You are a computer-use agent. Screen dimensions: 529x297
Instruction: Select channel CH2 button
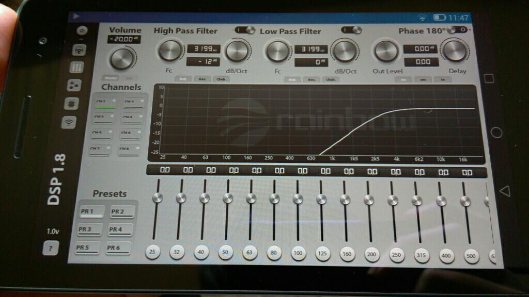click(x=134, y=103)
